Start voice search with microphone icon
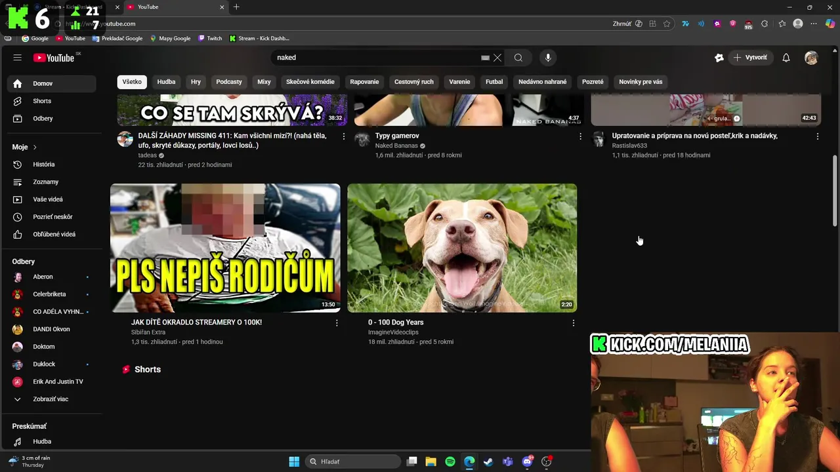The height and width of the screenshot is (472, 840). (548, 58)
